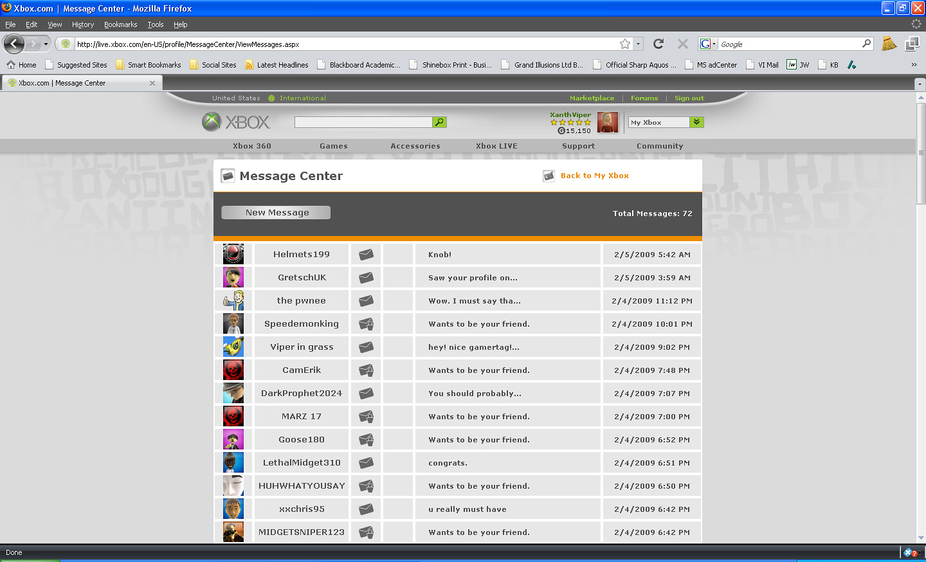Image resolution: width=926 pixels, height=562 pixels.
Task: Click the Sign out link
Action: 689,98
